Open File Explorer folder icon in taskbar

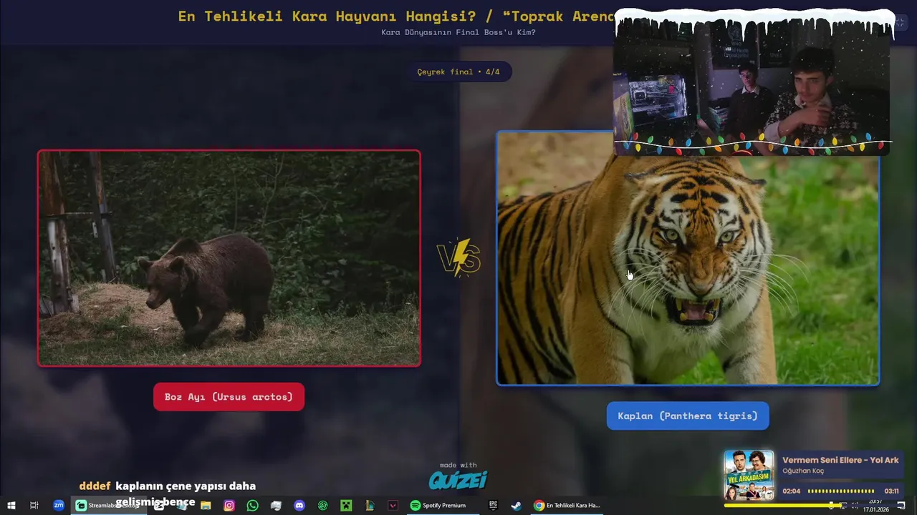coord(206,506)
